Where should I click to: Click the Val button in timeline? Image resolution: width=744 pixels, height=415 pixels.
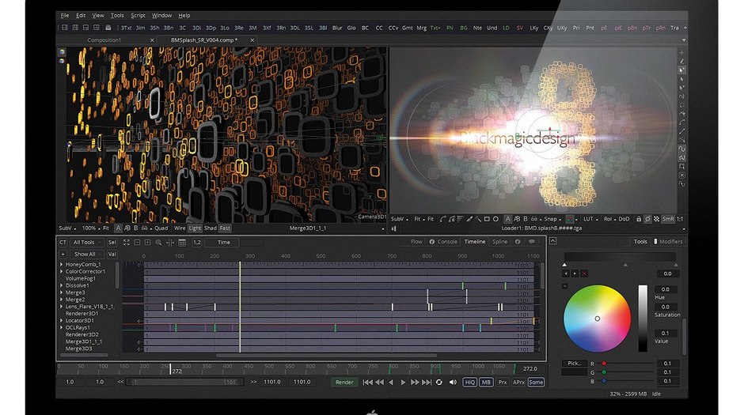point(112,255)
